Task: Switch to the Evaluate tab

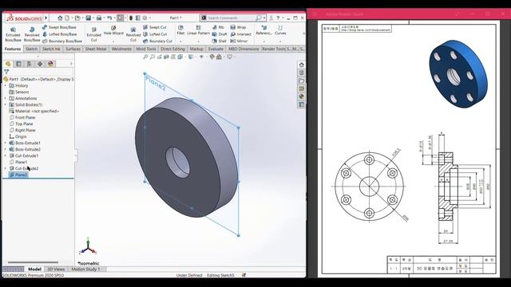Action: pos(216,49)
